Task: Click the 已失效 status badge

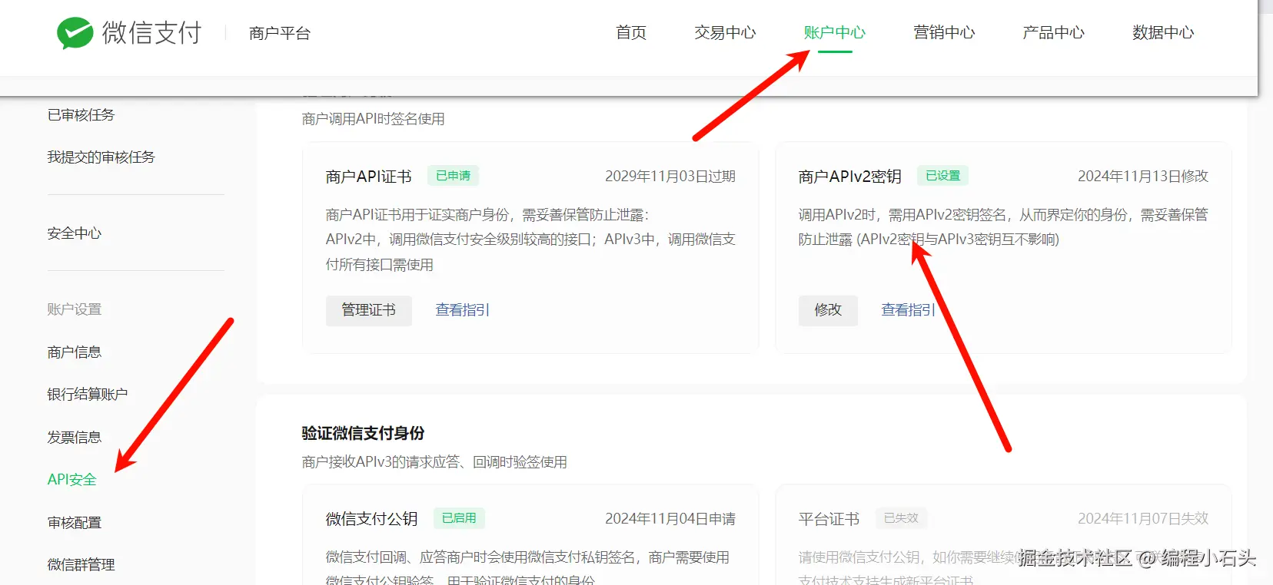Action: tap(901, 518)
